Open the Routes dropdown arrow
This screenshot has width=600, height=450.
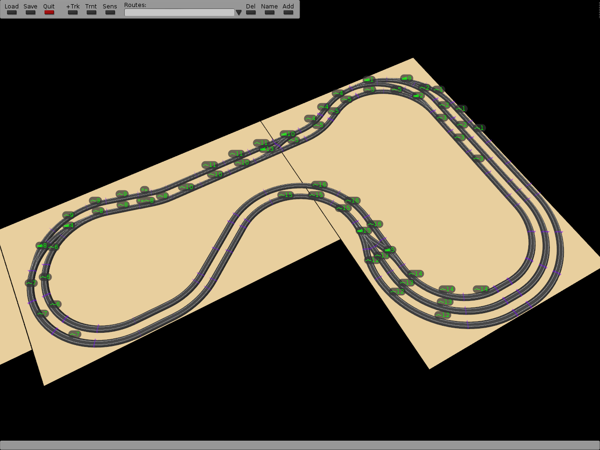239,13
